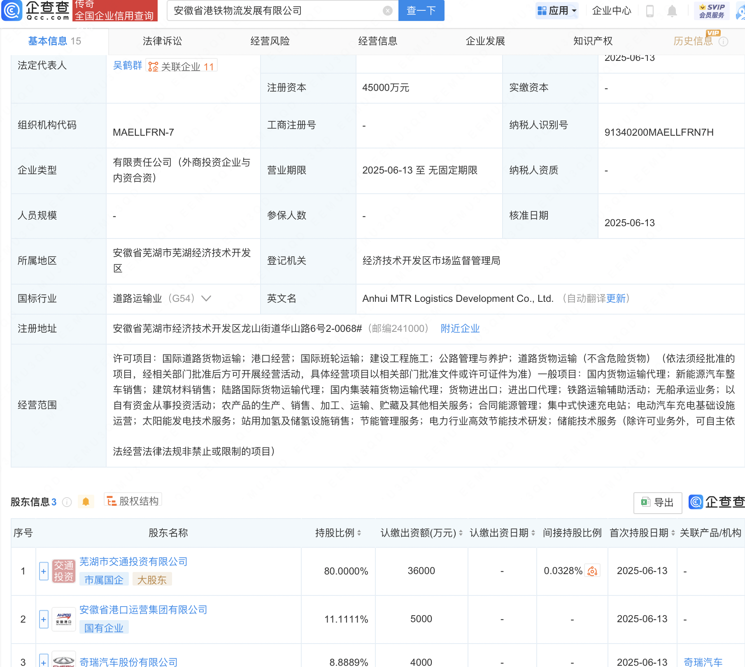
Task: Click the 查一下 search button
Action: point(421,11)
